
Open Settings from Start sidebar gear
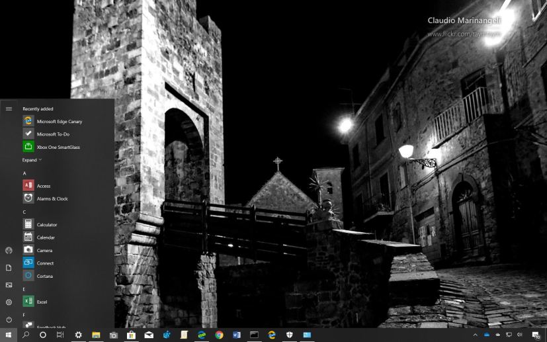click(9, 302)
